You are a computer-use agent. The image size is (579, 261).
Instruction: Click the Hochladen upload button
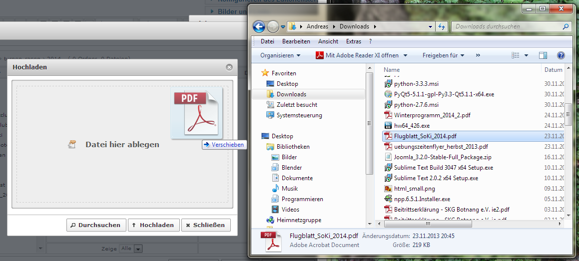153,225
